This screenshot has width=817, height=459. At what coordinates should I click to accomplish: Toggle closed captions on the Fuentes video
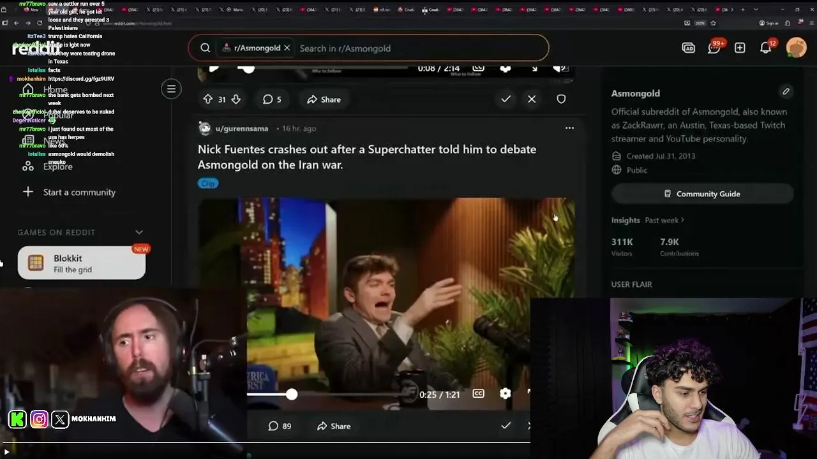pos(478,394)
